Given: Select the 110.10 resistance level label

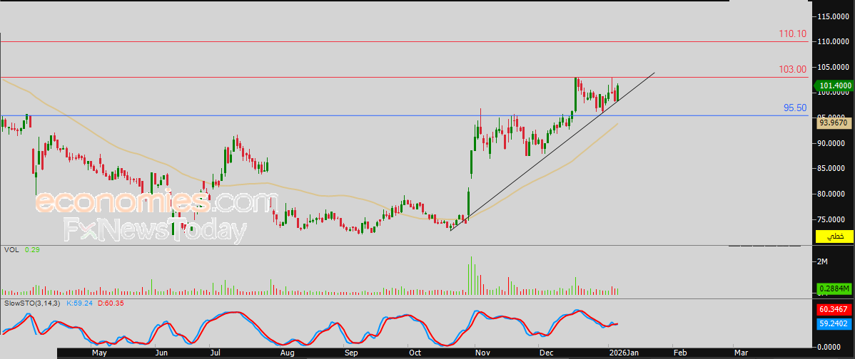Looking at the screenshot, I should (792, 33).
